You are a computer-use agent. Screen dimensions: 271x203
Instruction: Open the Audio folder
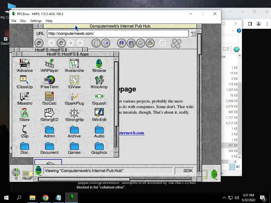pos(99,132)
